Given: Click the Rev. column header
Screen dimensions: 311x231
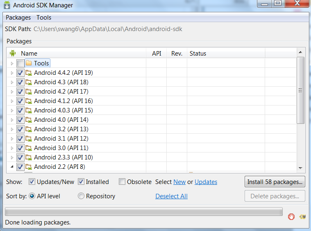Looking at the screenshot, I should (177, 54).
